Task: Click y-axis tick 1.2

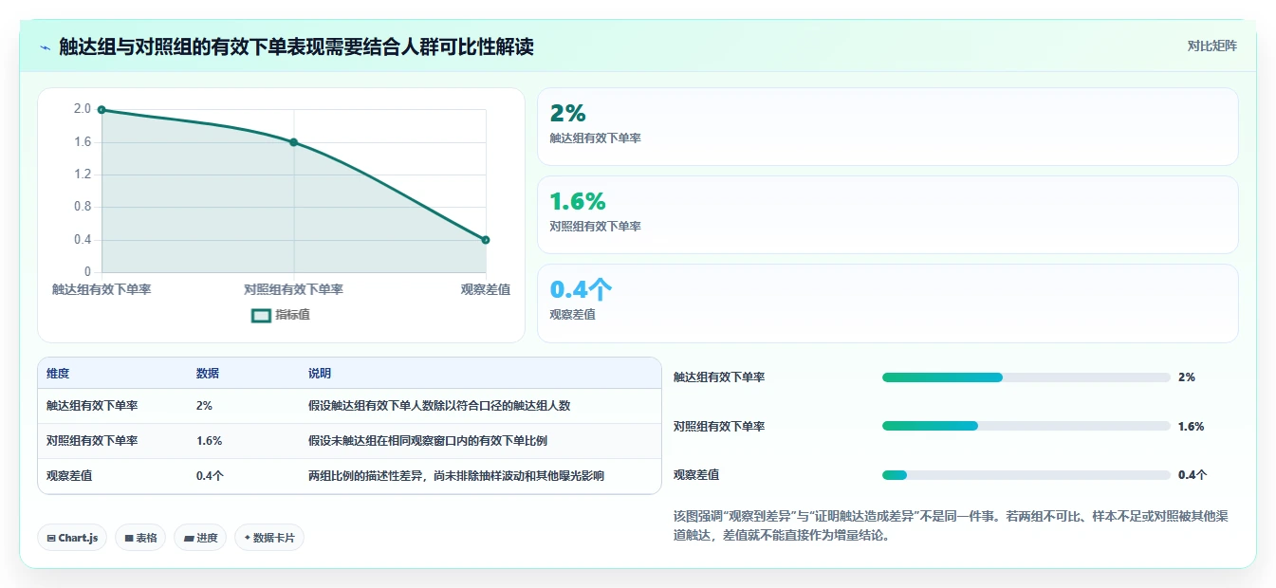Action: tap(83, 175)
